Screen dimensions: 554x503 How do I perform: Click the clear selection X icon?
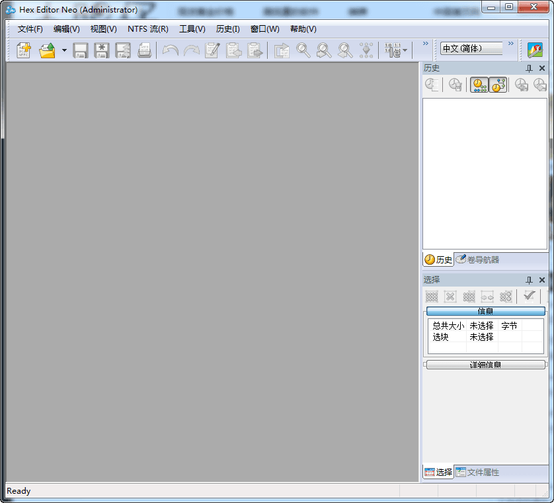point(450,297)
